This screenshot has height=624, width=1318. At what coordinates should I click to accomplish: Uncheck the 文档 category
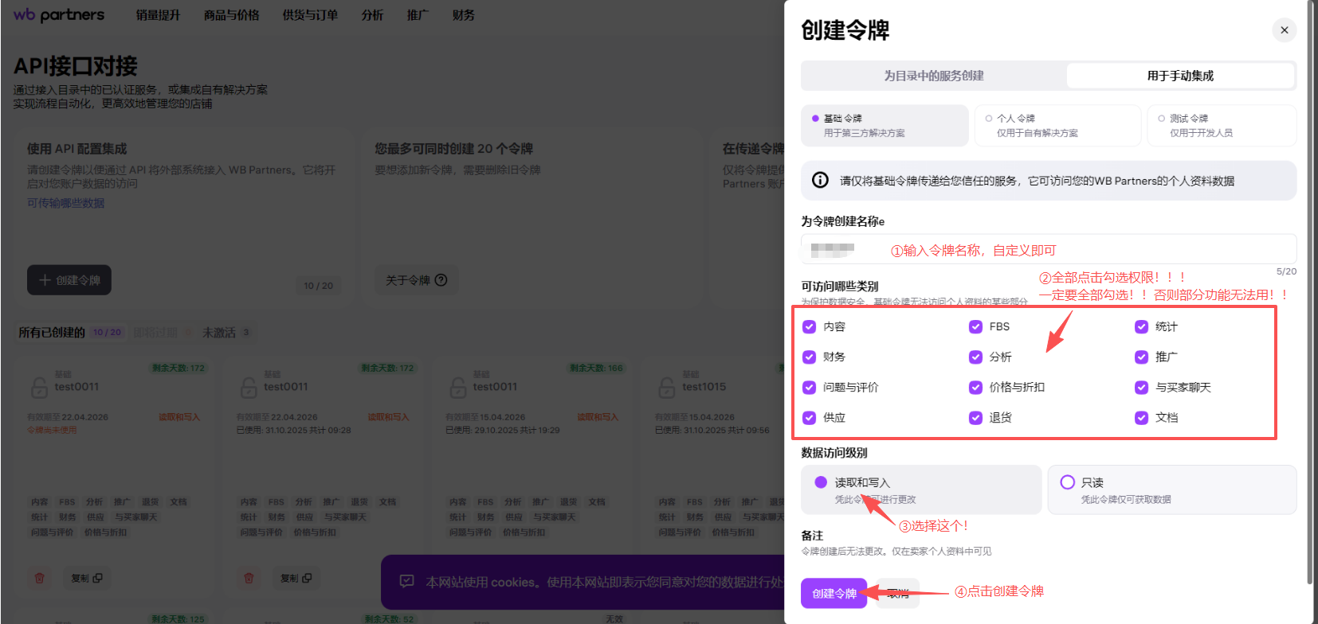pos(1142,417)
